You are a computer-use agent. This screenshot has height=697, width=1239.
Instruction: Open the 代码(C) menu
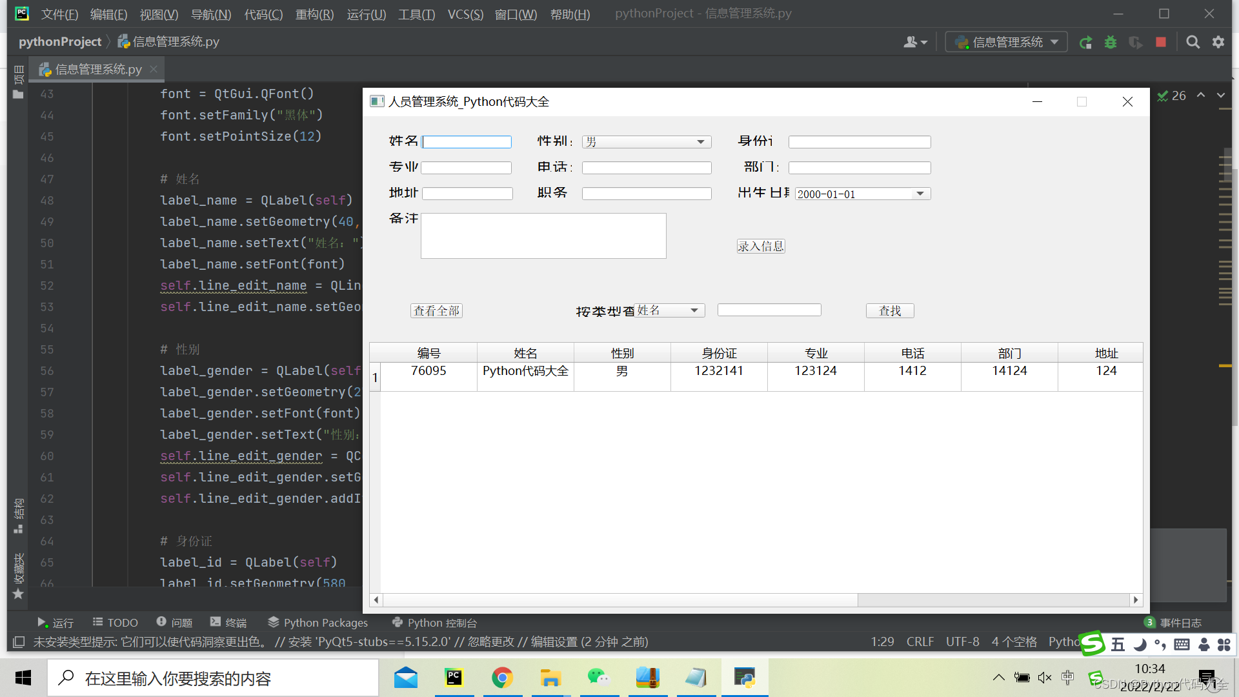[263, 14]
